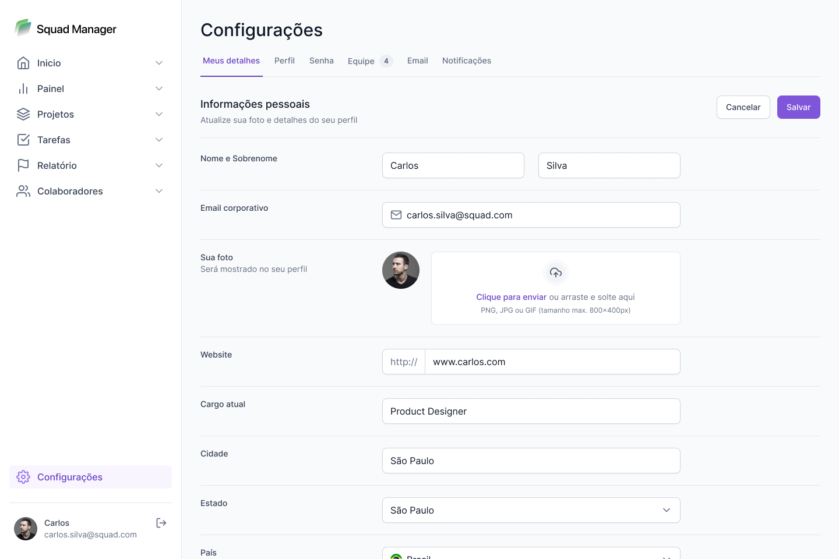Go to the Notificações tab

(x=467, y=61)
